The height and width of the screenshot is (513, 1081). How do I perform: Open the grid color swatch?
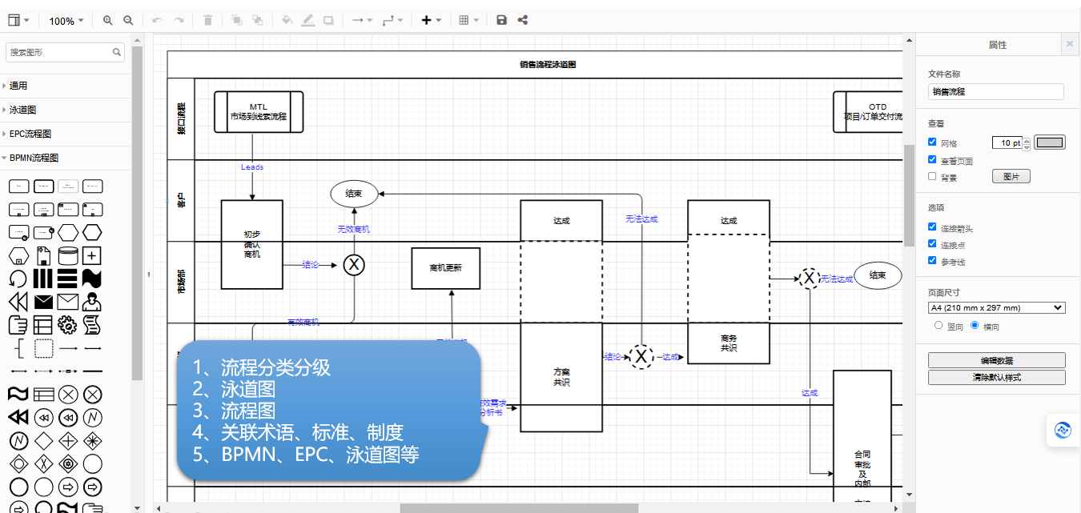[x=1050, y=142]
